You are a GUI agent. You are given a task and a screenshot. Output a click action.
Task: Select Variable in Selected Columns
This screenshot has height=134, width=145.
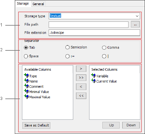(102, 76)
